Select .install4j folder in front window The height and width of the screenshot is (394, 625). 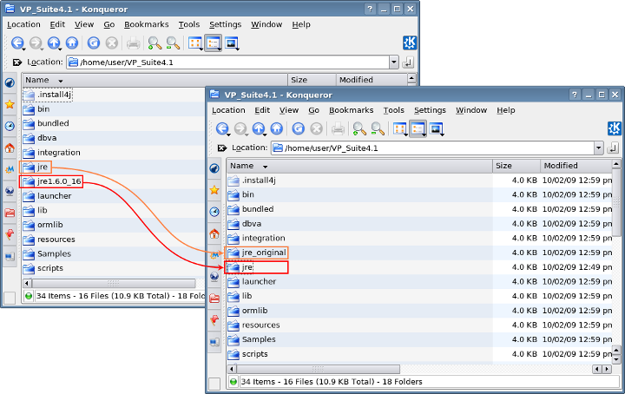point(252,181)
